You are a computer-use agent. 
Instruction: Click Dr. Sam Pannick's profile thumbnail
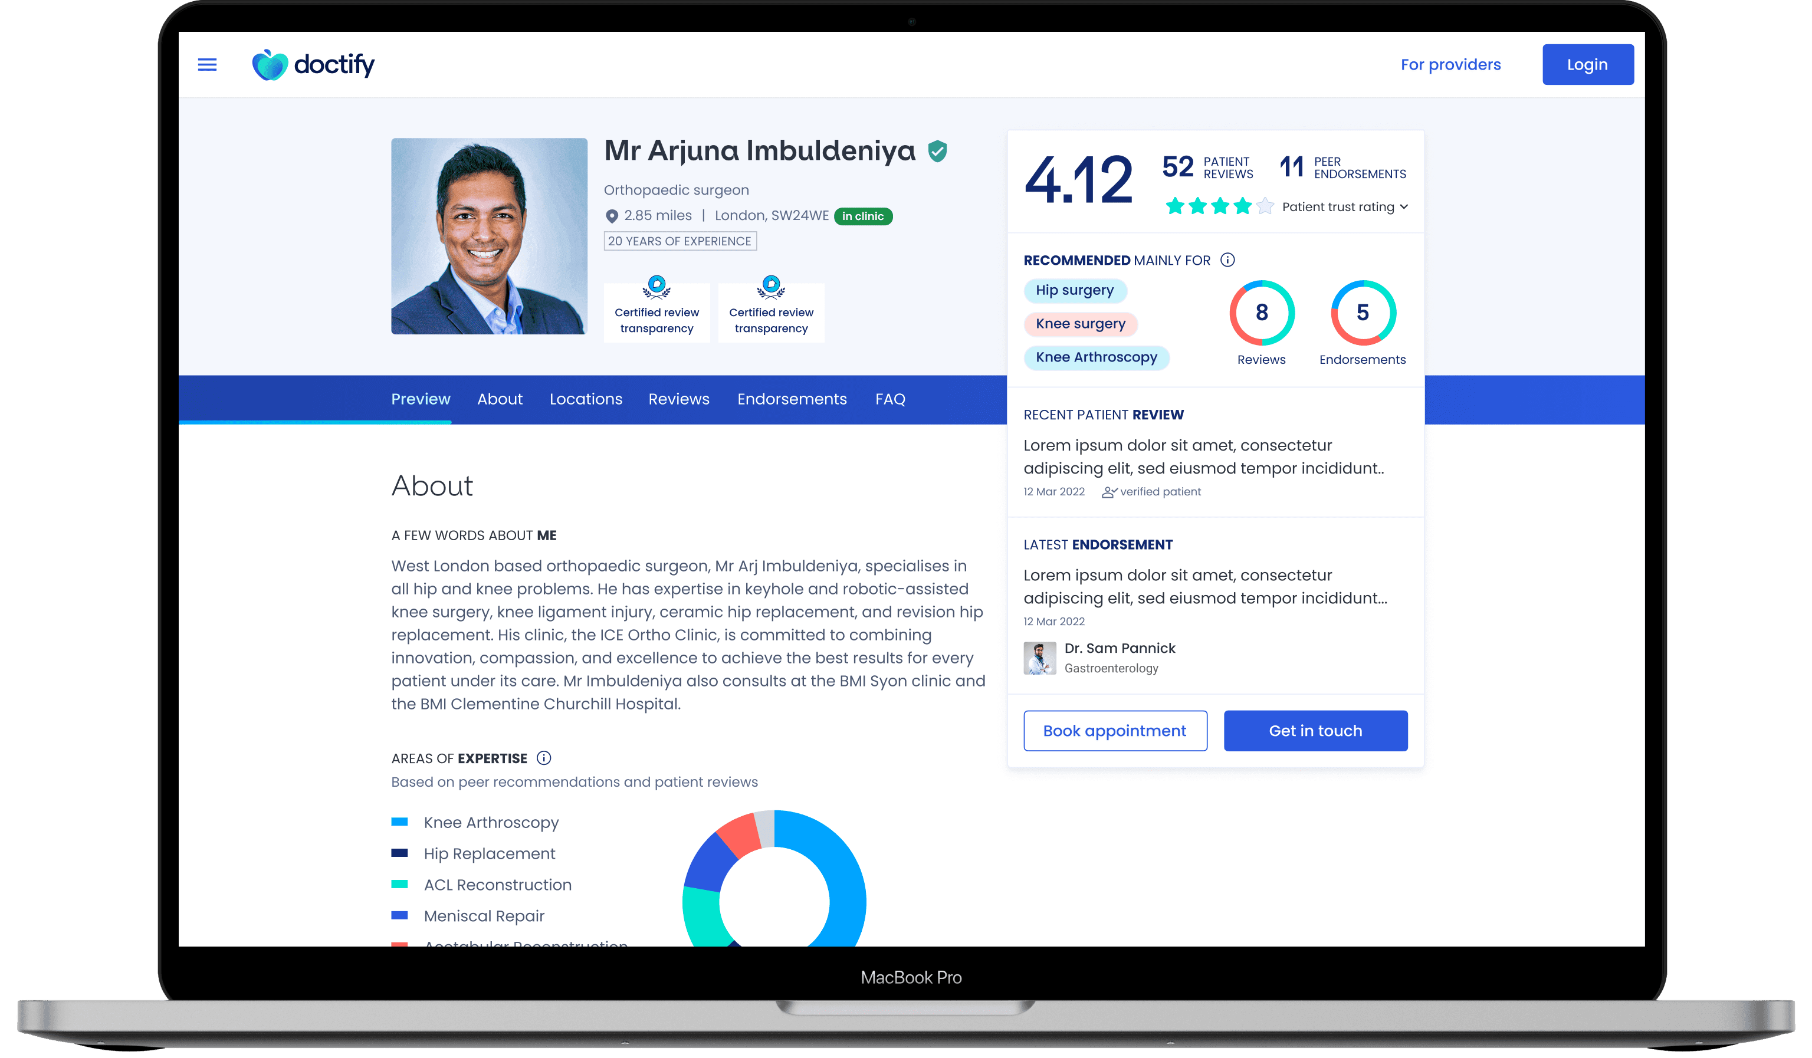point(1039,658)
